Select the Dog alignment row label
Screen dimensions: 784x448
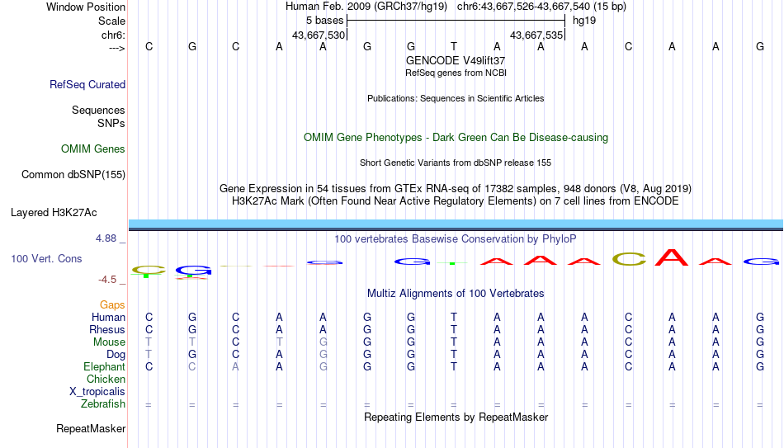coord(116,355)
